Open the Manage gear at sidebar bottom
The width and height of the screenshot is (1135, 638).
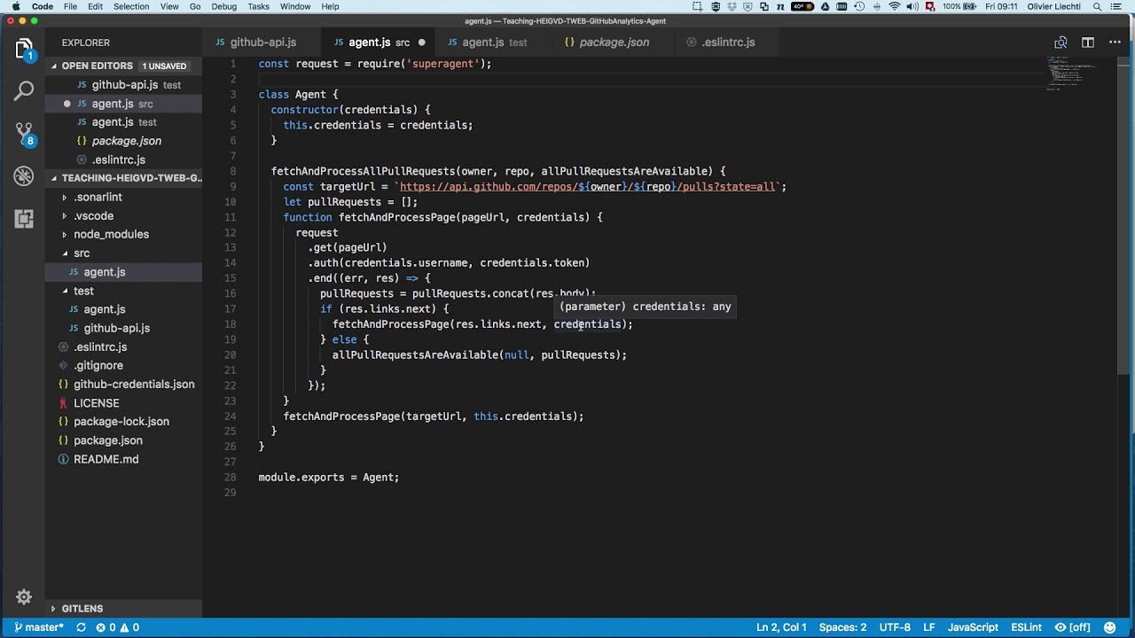(x=24, y=597)
